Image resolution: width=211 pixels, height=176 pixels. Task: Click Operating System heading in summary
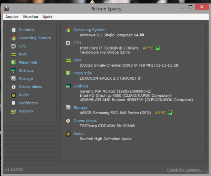[x=89, y=30]
